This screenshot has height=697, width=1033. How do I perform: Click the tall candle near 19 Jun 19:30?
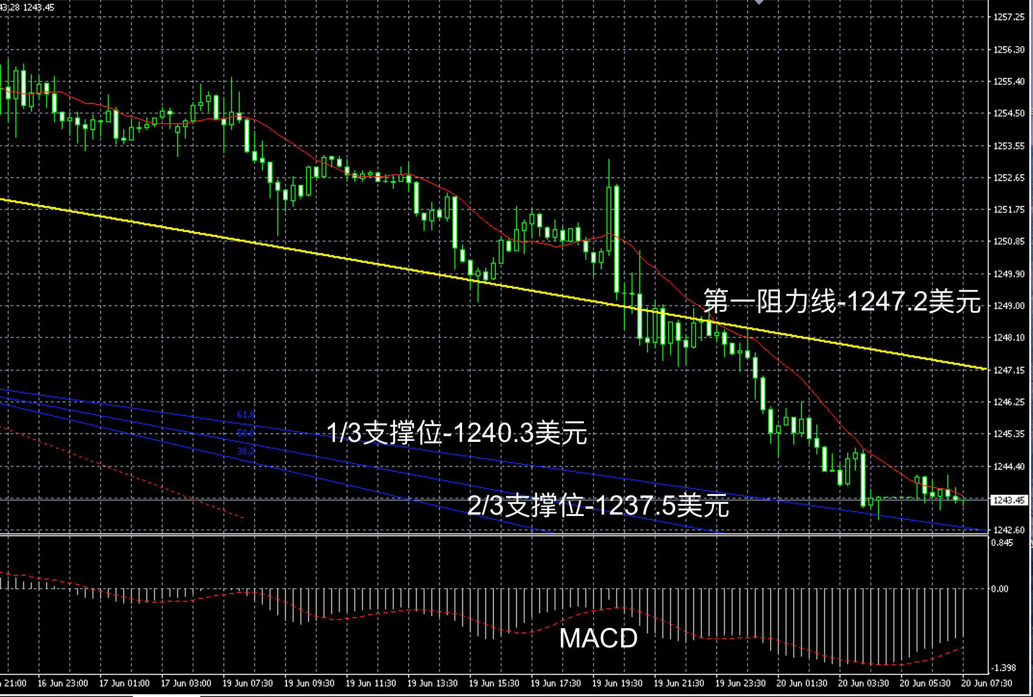pos(617,238)
